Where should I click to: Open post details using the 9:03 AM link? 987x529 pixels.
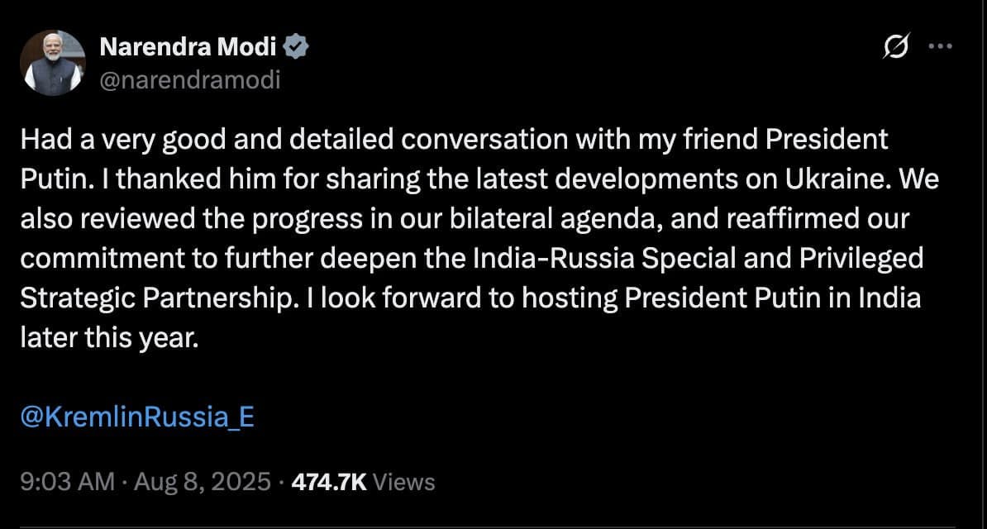tap(66, 481)
